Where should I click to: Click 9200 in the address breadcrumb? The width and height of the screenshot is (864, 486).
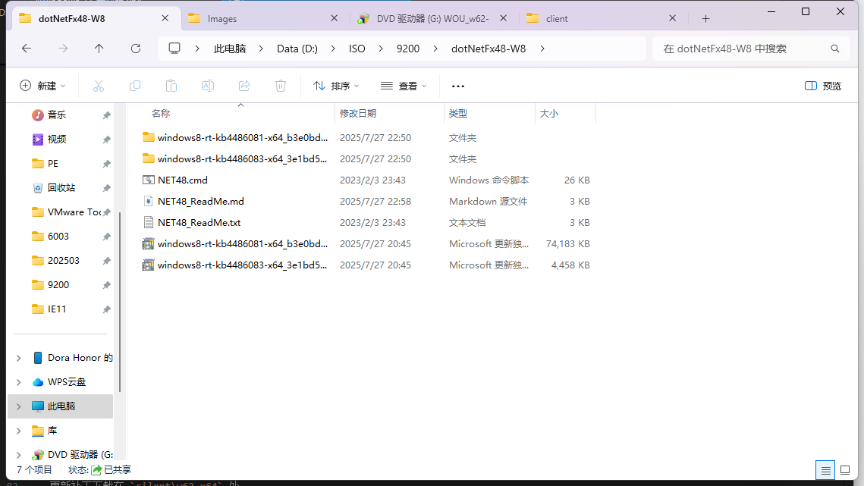point(408,49)
